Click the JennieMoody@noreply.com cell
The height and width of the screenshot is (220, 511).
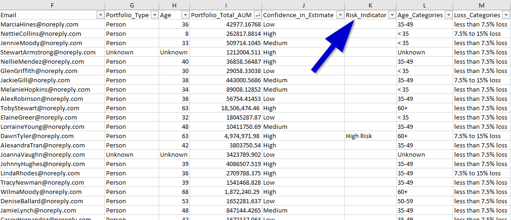[x=52, y=43]
